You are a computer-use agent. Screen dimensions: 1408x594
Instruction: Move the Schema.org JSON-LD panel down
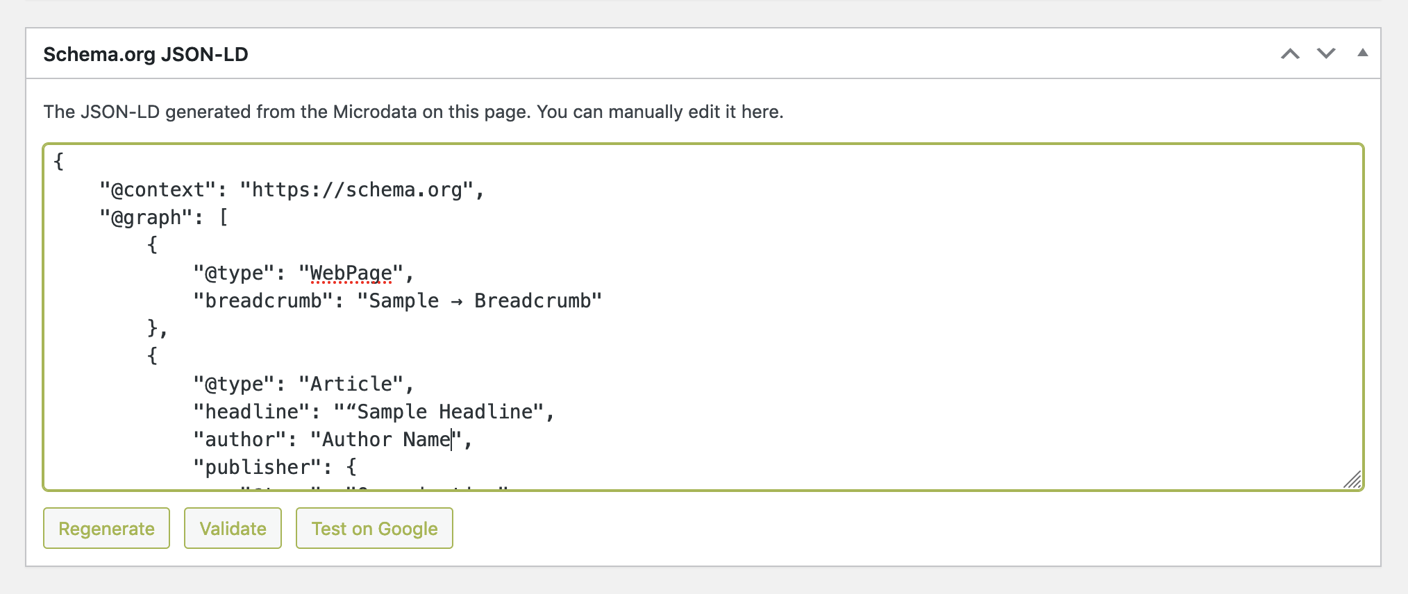pyautogui.click(x=1326, y=54)
